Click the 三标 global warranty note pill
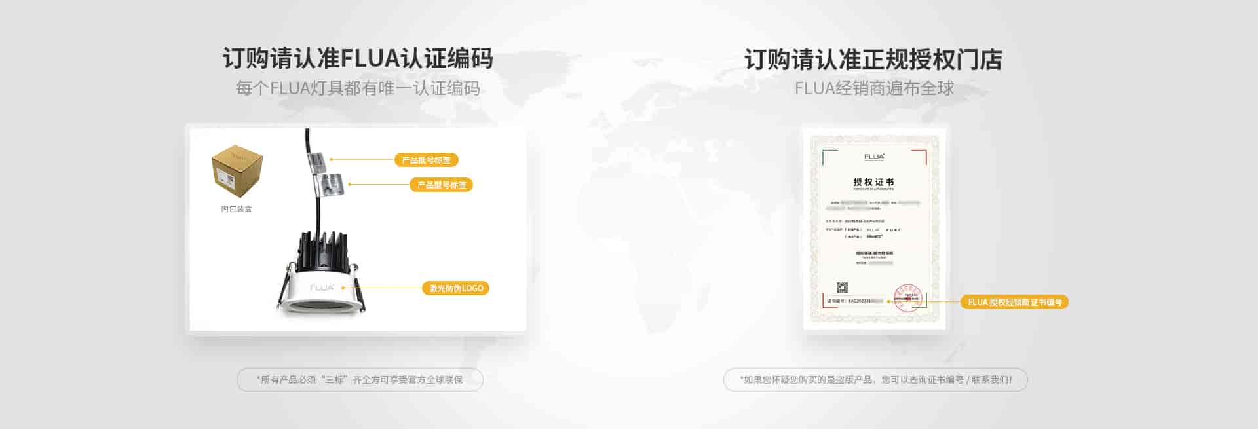 360,380
